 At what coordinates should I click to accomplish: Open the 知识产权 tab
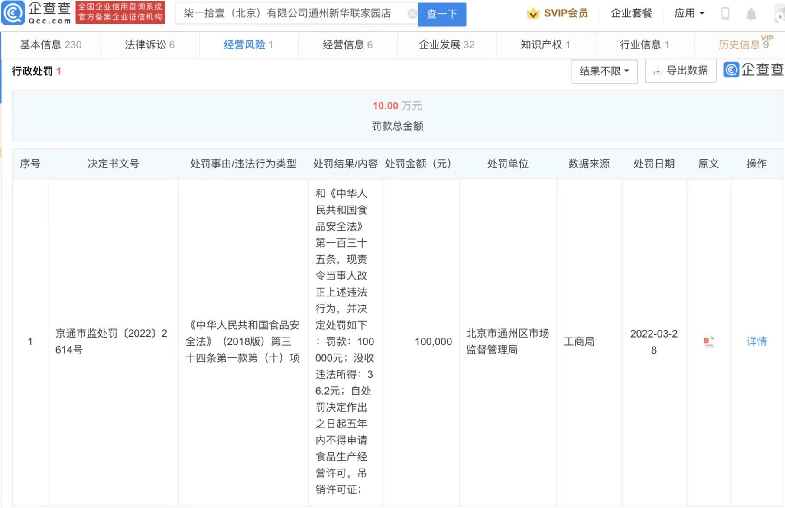[545, 45]
